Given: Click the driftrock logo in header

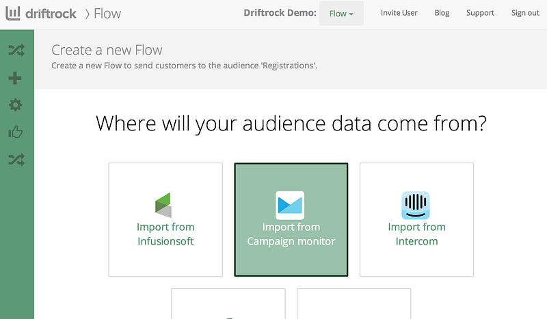Looking at the screenshot, I should [x=41, y=14].
